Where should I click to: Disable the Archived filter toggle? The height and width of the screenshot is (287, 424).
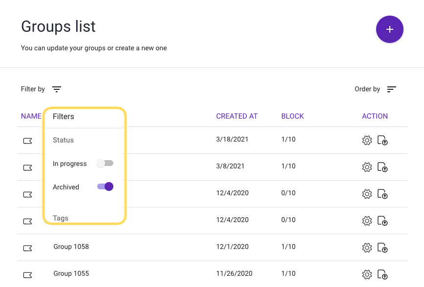click(105, 186)
